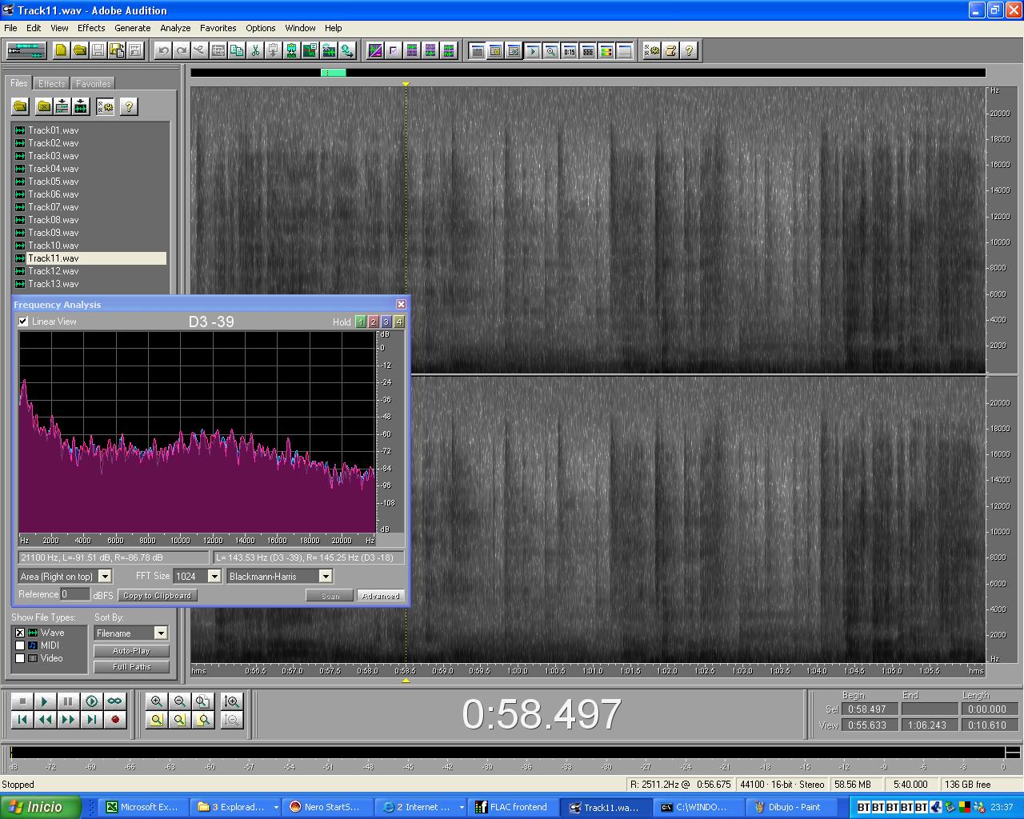Click the settings gear icon in main toolbar
This screenshot has height=819, width=1024.
pyautogui.click(x=652, y=50)
